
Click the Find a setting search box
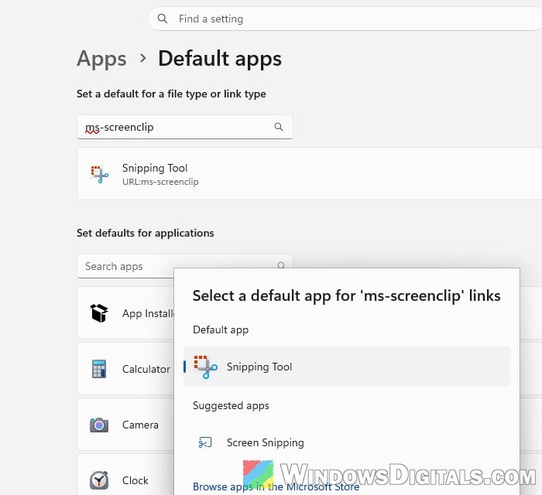point(345,19)
